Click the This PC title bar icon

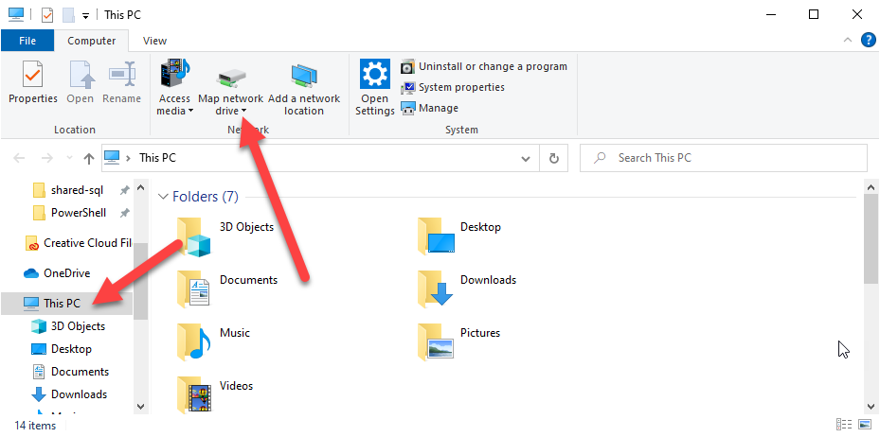point(16,14)
